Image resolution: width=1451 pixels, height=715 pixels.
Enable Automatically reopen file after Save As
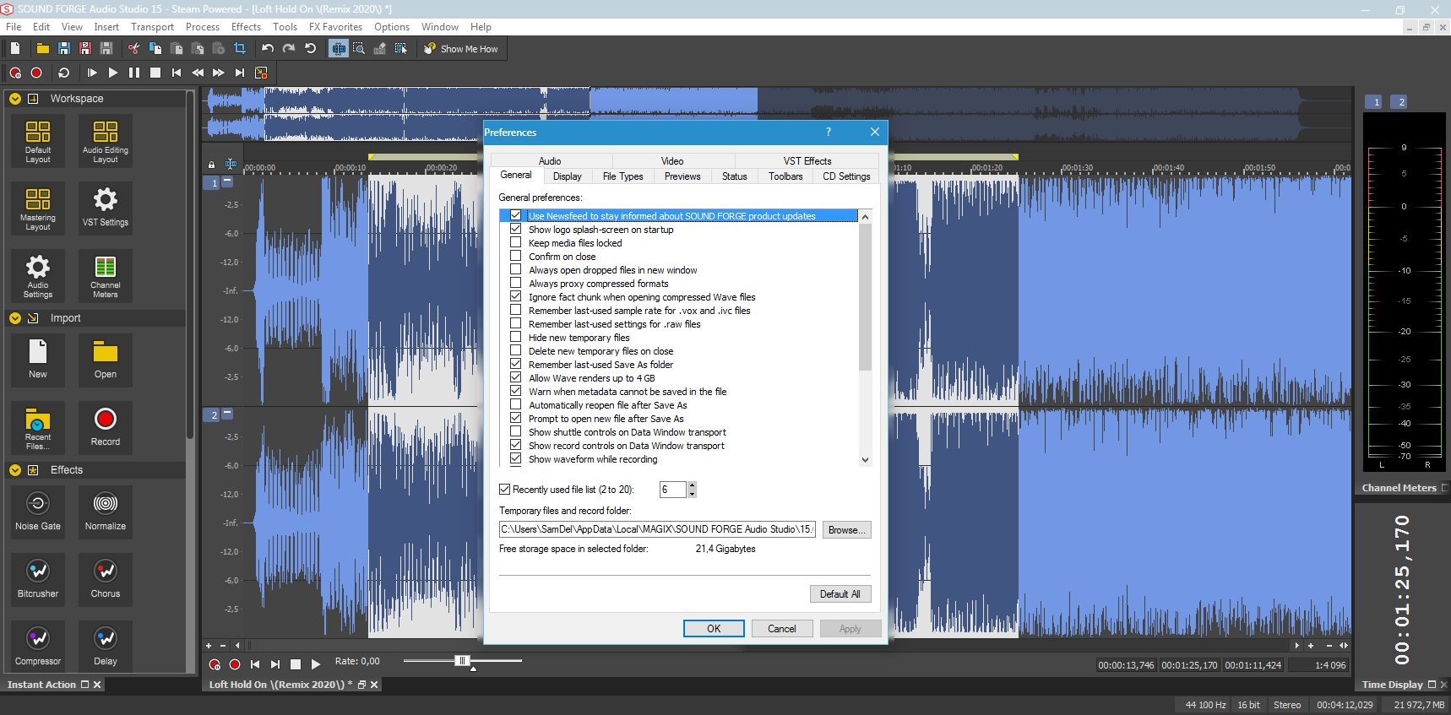click(x=515, y=404)
